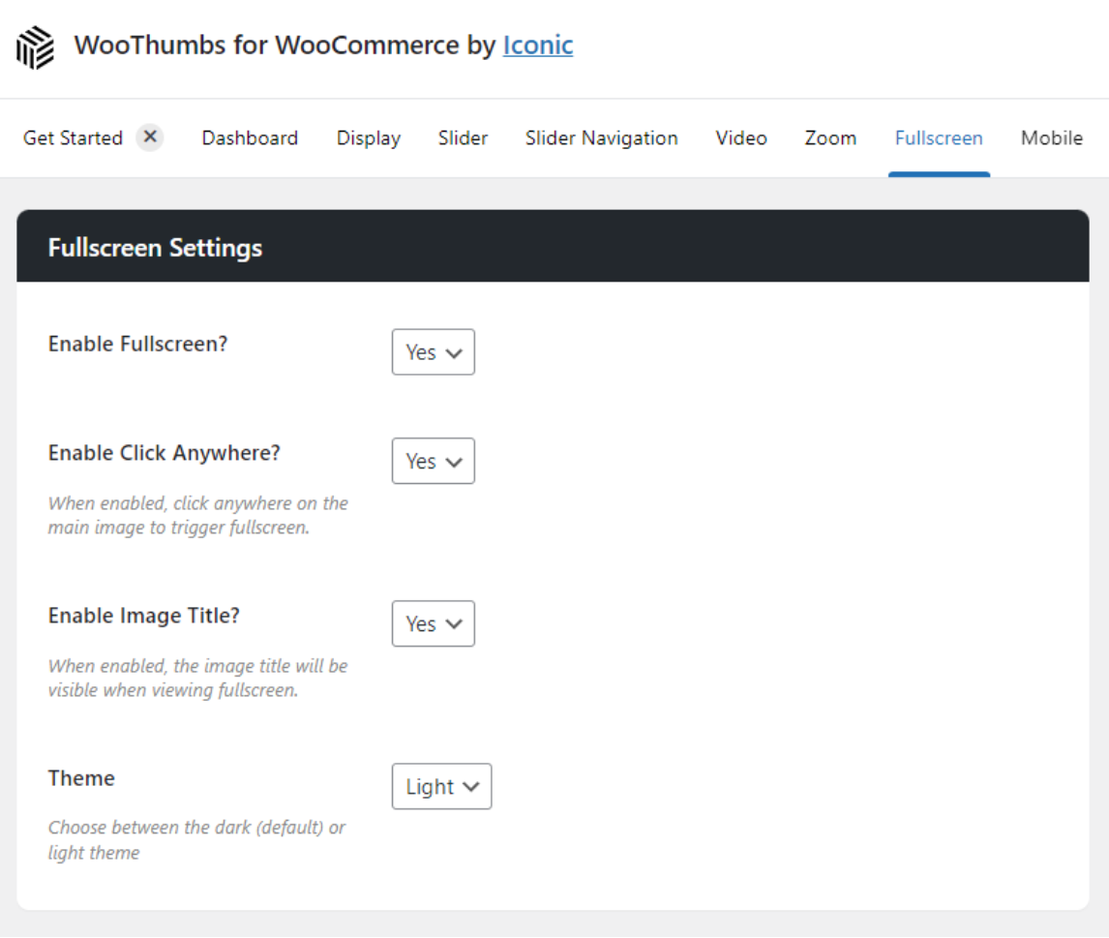
Task: Open the Enable Fullscreen dropdown
Action: 433,352
